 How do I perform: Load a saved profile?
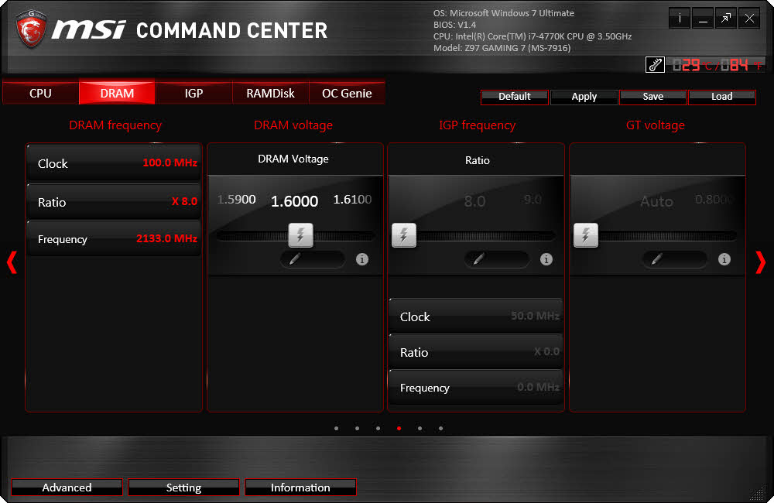[721, 97]
